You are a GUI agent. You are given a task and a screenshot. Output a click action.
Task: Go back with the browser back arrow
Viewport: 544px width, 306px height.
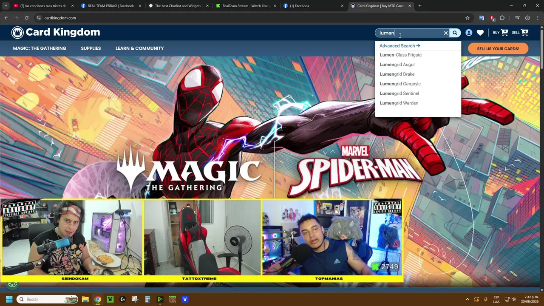tap(6, 18)
